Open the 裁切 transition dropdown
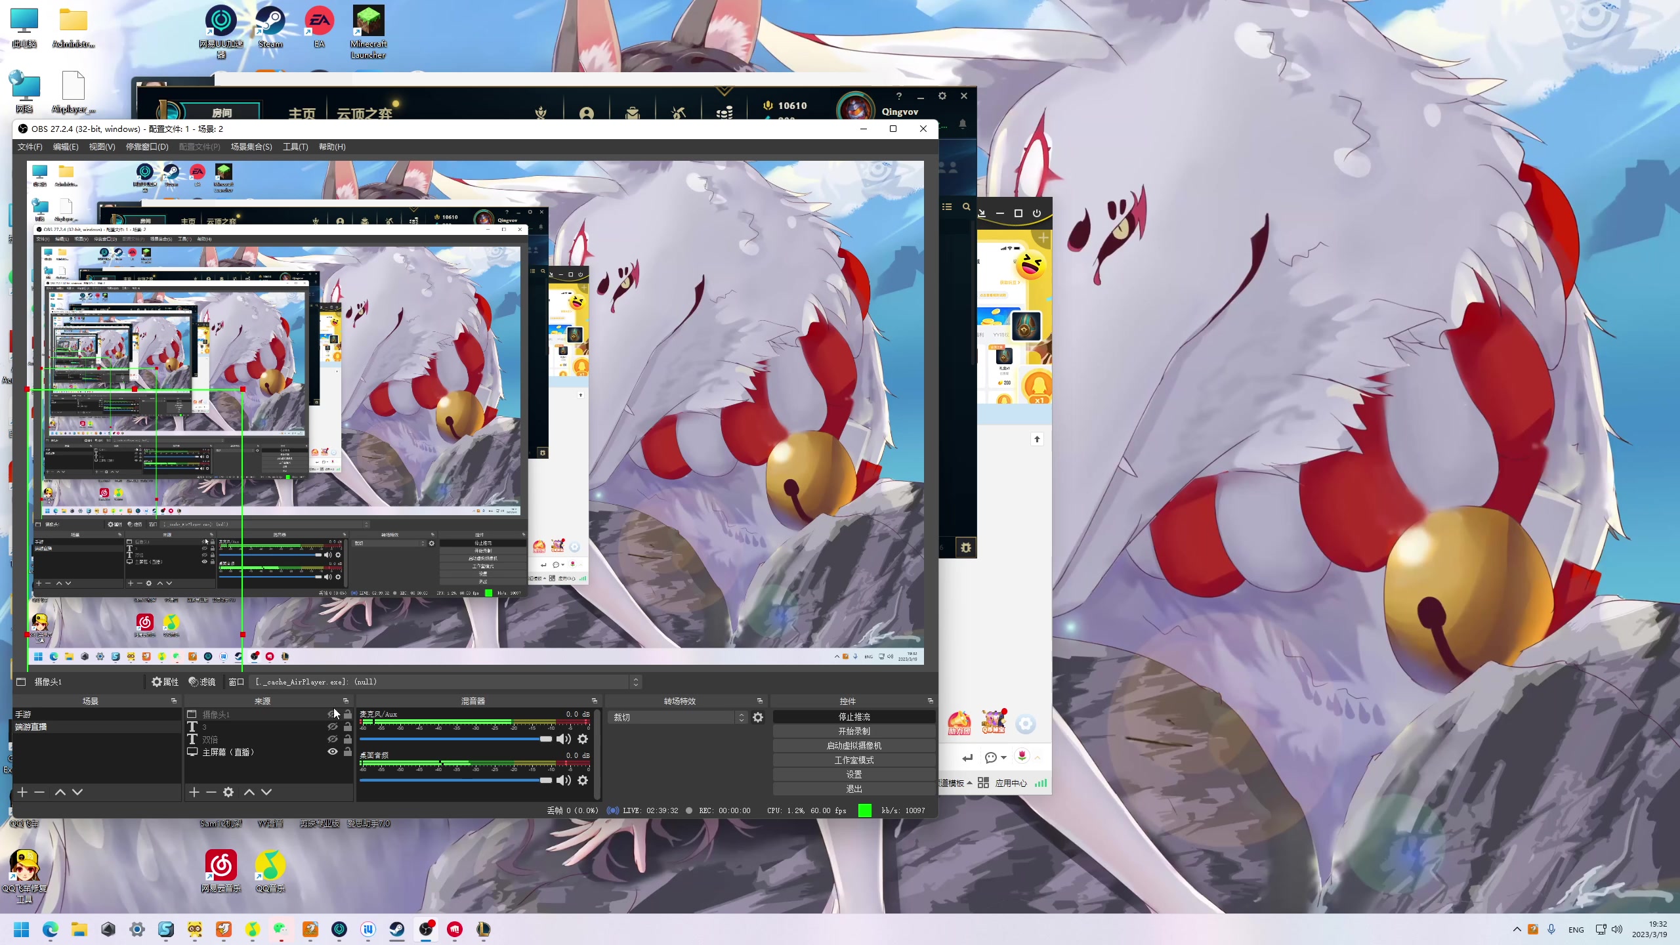The image size is (1680, 945). point(679,717)
